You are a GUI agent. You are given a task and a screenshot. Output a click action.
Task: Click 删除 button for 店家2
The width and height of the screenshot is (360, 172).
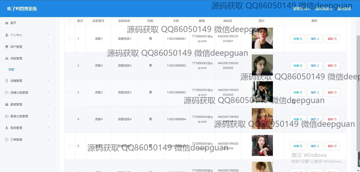(x=332, y=65)
